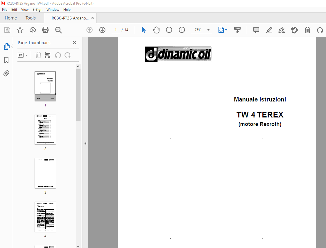The image size is (326, 248).
Task: Open Page Thumbnails sidebar icon
Action: click(7, 47)
